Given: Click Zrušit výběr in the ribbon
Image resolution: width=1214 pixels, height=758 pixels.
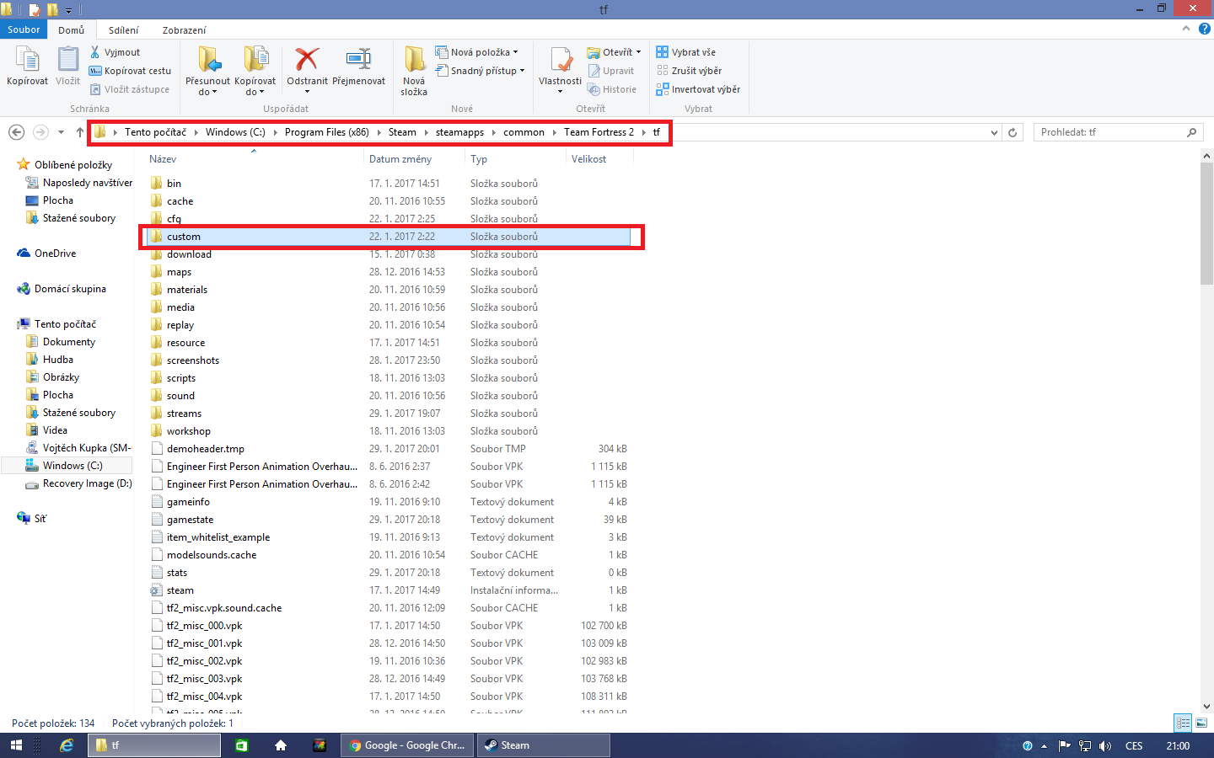Looking at the screenshot, I should click(x=689, y=71).
